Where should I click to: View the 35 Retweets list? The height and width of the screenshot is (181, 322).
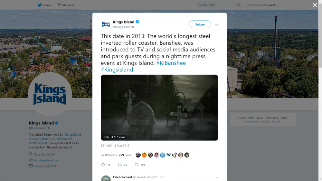click(x=109, y=155)
